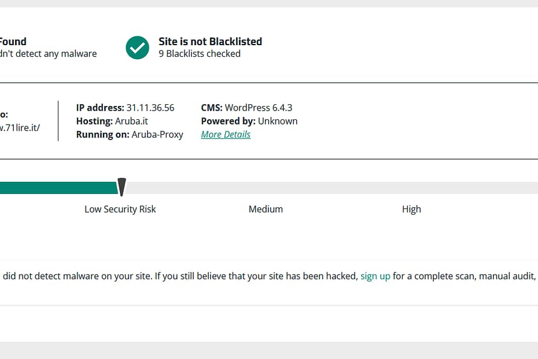Viewport: 538px width, 359px height.
Task: Click the green checkmark blacklist icon
Action: 138,47
